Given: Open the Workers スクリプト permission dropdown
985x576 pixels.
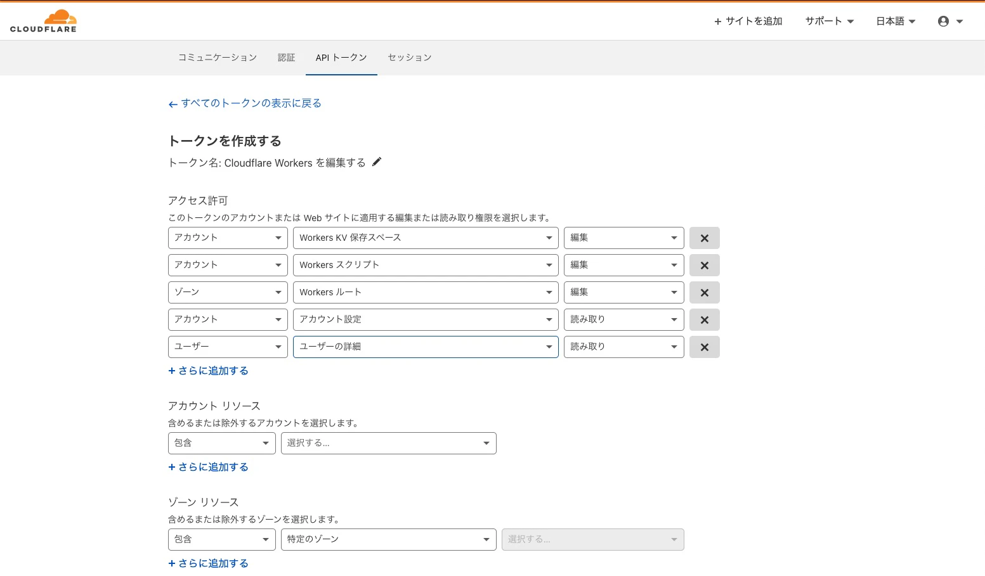Looking at the screenshot, I should click(x=426, y=266).
